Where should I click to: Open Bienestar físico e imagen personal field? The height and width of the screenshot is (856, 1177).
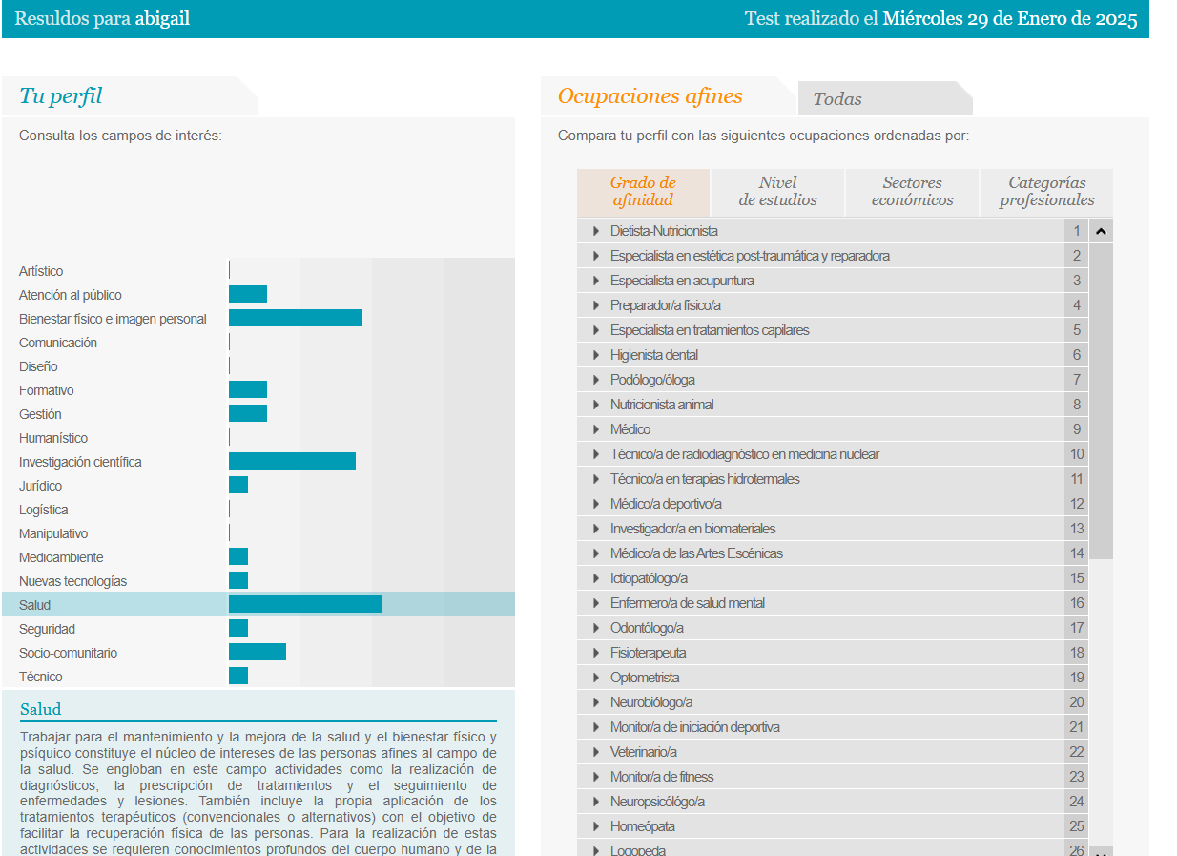113,319
